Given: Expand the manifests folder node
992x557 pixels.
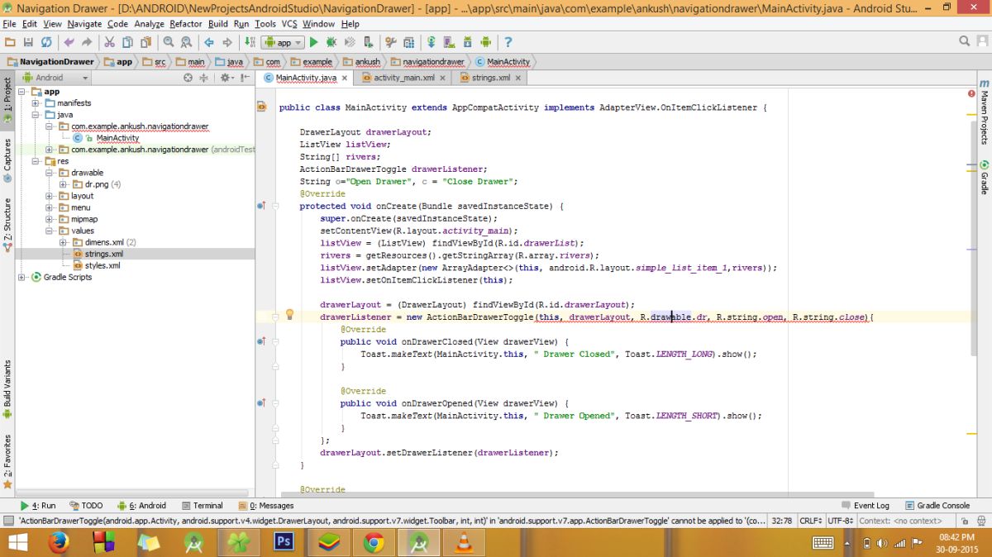Looking at the screenshot, I should pyautogui.click(x=36, y=103).
